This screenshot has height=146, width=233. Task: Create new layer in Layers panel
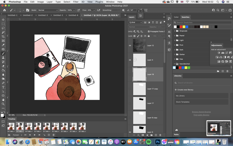(x=156, y=135)
